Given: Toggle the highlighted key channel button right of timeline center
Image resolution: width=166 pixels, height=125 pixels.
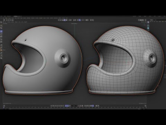Looking at the screenshot, I should [x=93, y=106].
